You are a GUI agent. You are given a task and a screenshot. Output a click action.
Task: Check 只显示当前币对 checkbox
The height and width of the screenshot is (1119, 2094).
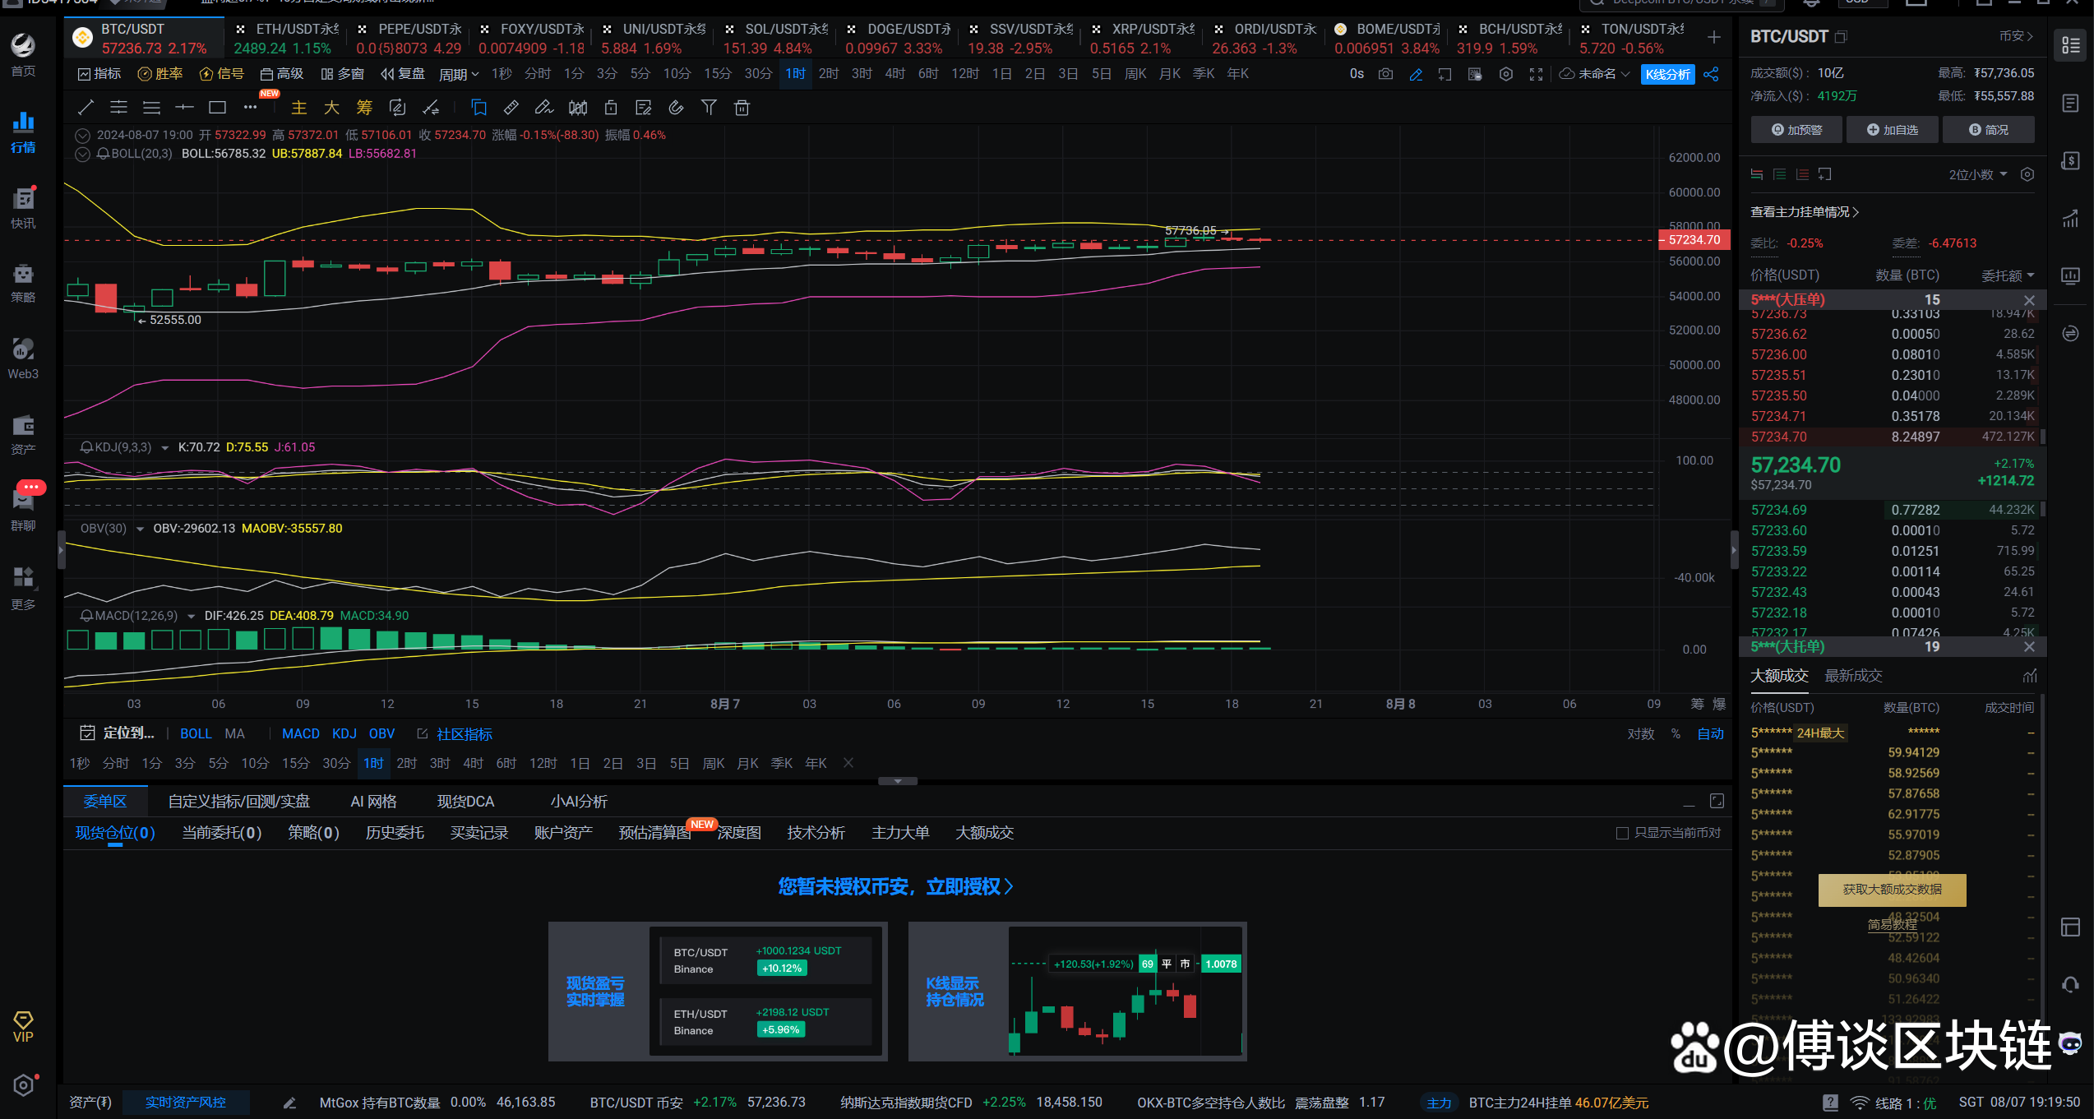click(1622, 833)
